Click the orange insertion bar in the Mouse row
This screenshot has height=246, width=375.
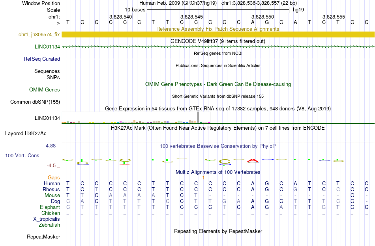[x=204, y=195]
